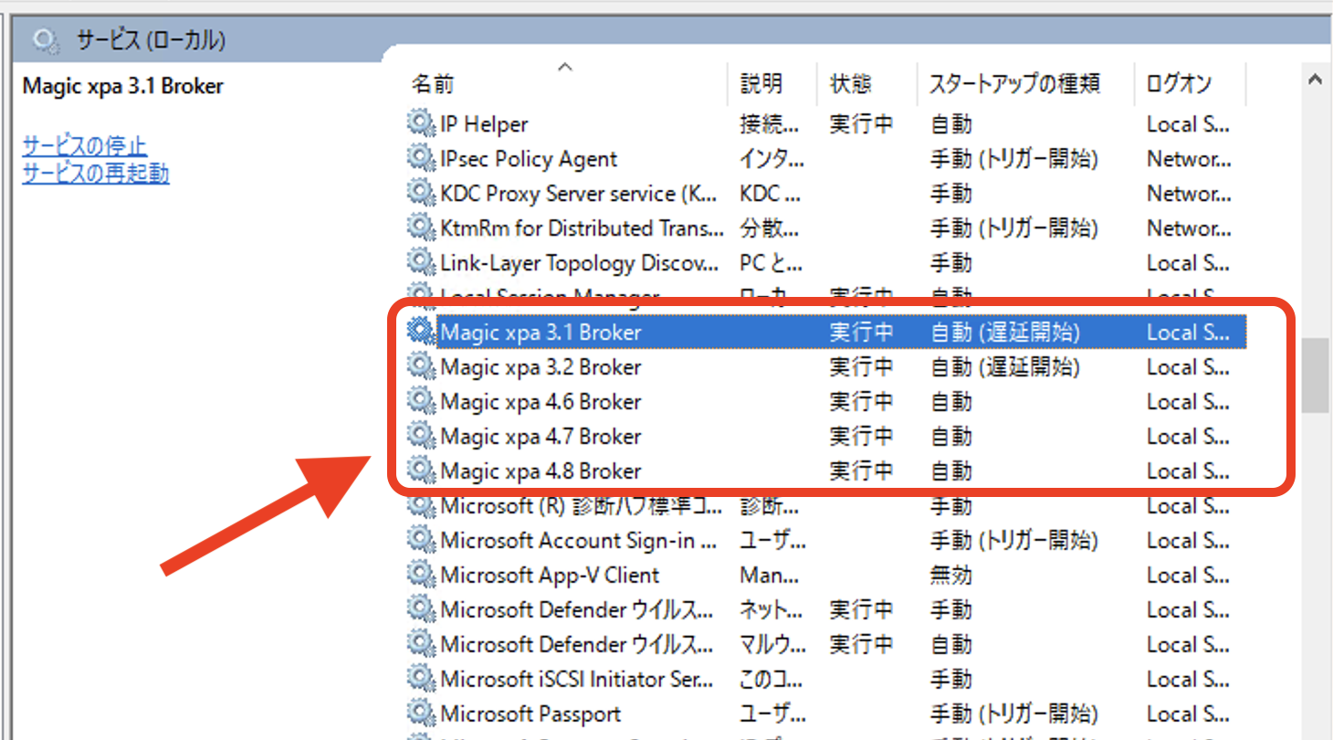Screen dimensions: 1333x740
Task: Click the search icon in サービス (ローカル) header
Action: tap(45, 40)
